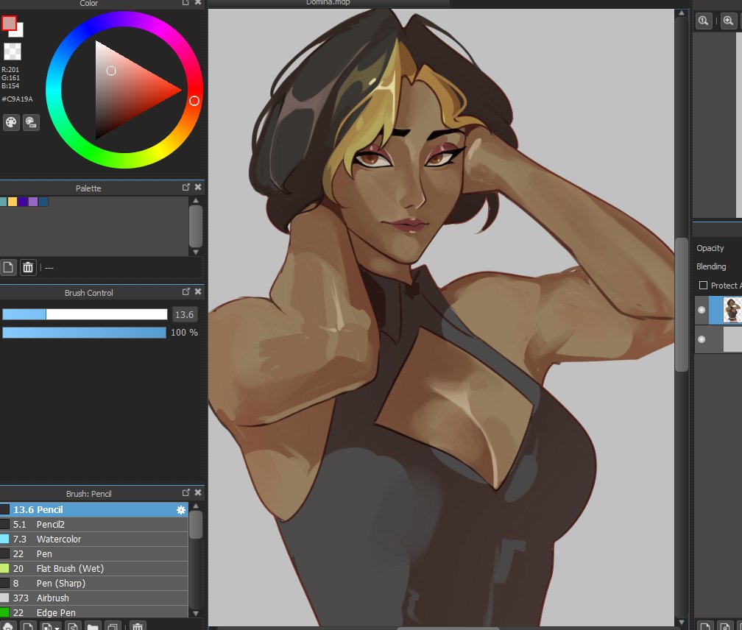Create a new brush with page icon
Viewport: 742px width, 630px height.
pyautogui.click(x=28, y=626)
